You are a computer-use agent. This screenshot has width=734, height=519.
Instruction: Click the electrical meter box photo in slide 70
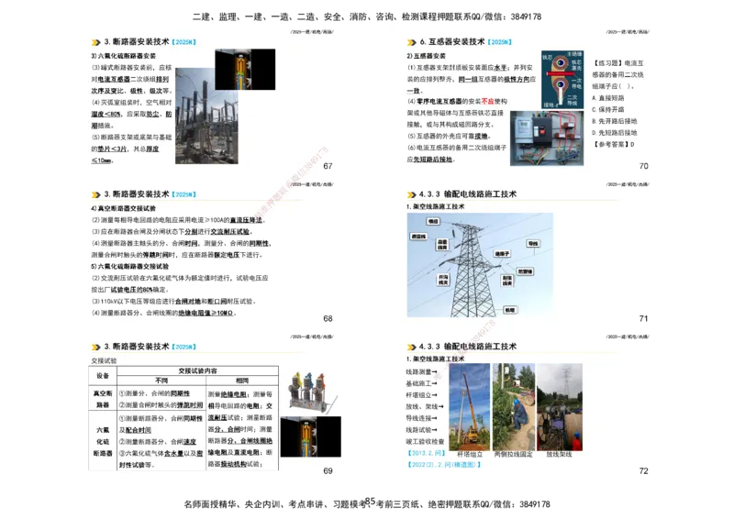(x=547, y=138)
